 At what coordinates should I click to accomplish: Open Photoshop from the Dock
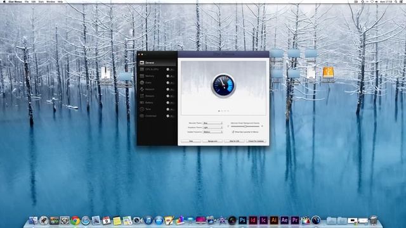point(242,220)
